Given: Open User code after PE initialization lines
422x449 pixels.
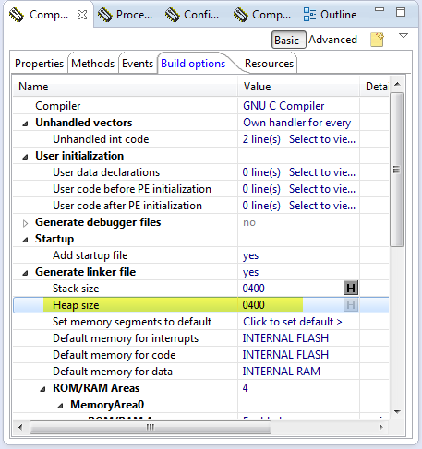Looking at the screenshot, I should (x=299, y=206).
